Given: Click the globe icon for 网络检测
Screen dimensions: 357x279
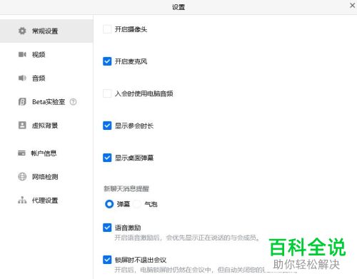Looking at the screenshot, I should 22,177.
